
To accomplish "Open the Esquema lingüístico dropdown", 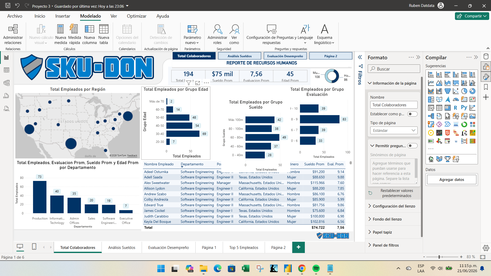I will (324, 34).
